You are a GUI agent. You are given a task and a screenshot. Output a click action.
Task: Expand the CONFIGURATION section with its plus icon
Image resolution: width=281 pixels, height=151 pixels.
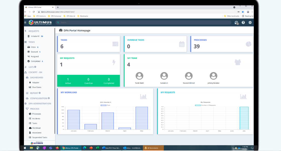pos(49,98)
